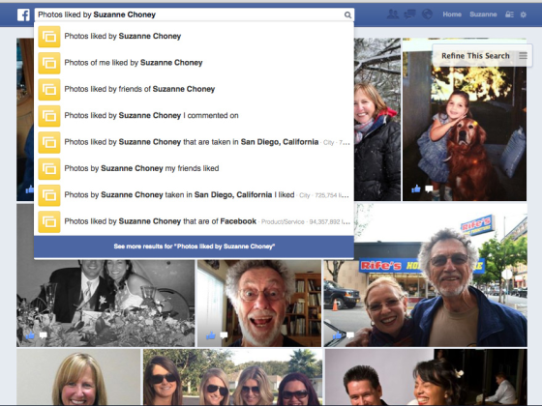Select 'Photos liked by...that are of Facebook'
Screen dimensions: 542x406
click(194, 221)
